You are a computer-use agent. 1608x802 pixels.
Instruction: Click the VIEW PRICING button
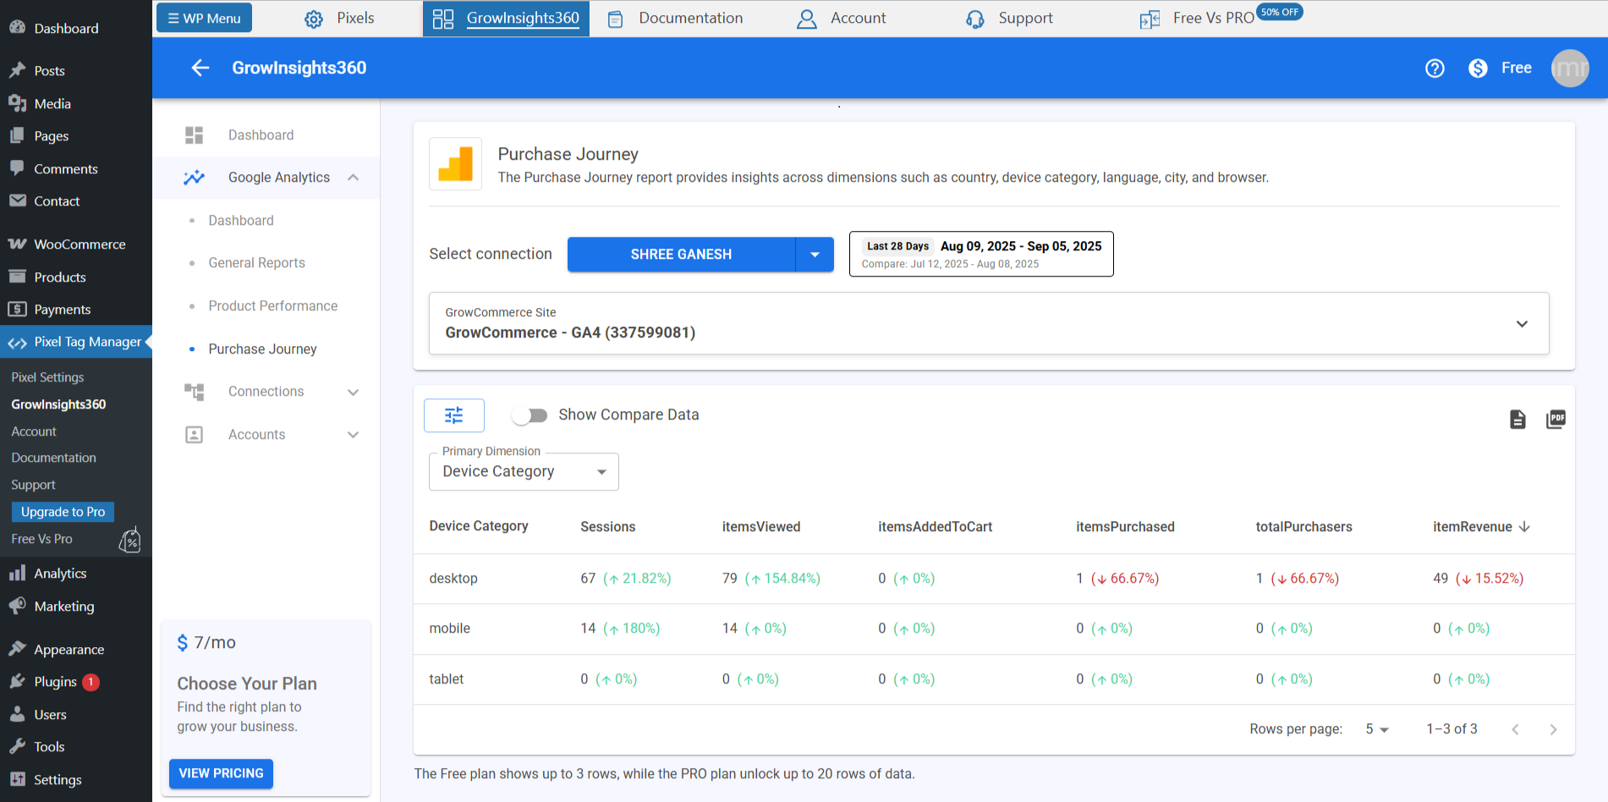click(x=221, y=773)
